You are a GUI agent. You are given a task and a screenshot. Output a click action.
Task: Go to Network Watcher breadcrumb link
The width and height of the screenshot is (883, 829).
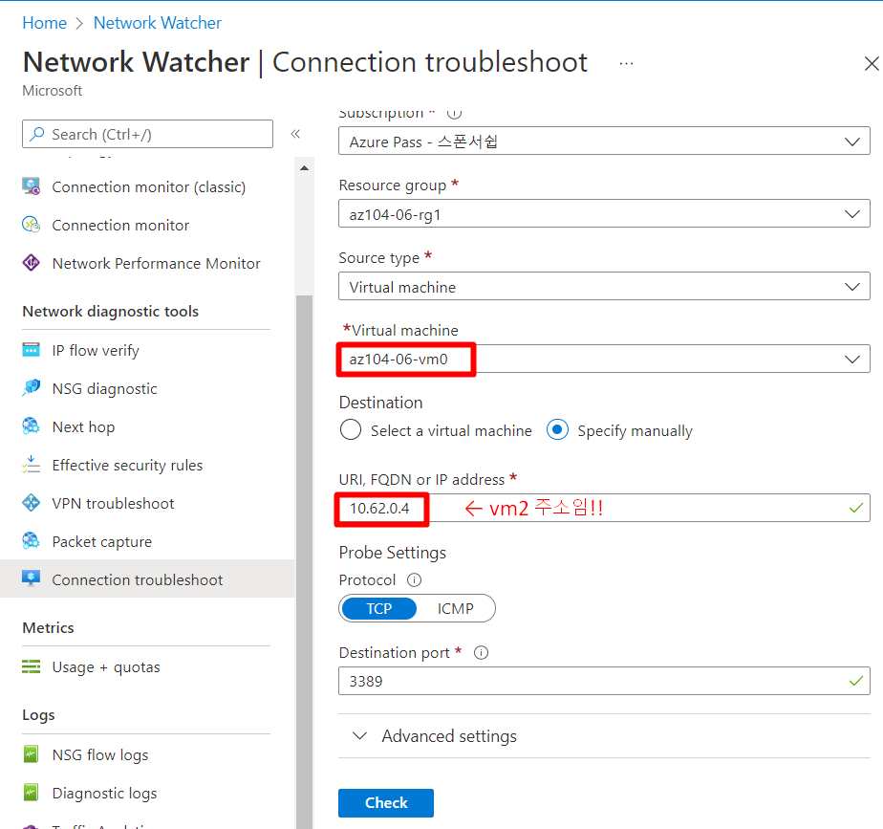click(157, 23)
